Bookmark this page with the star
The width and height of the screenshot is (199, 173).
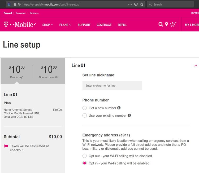pyautogui.click(x=142, y=4)
